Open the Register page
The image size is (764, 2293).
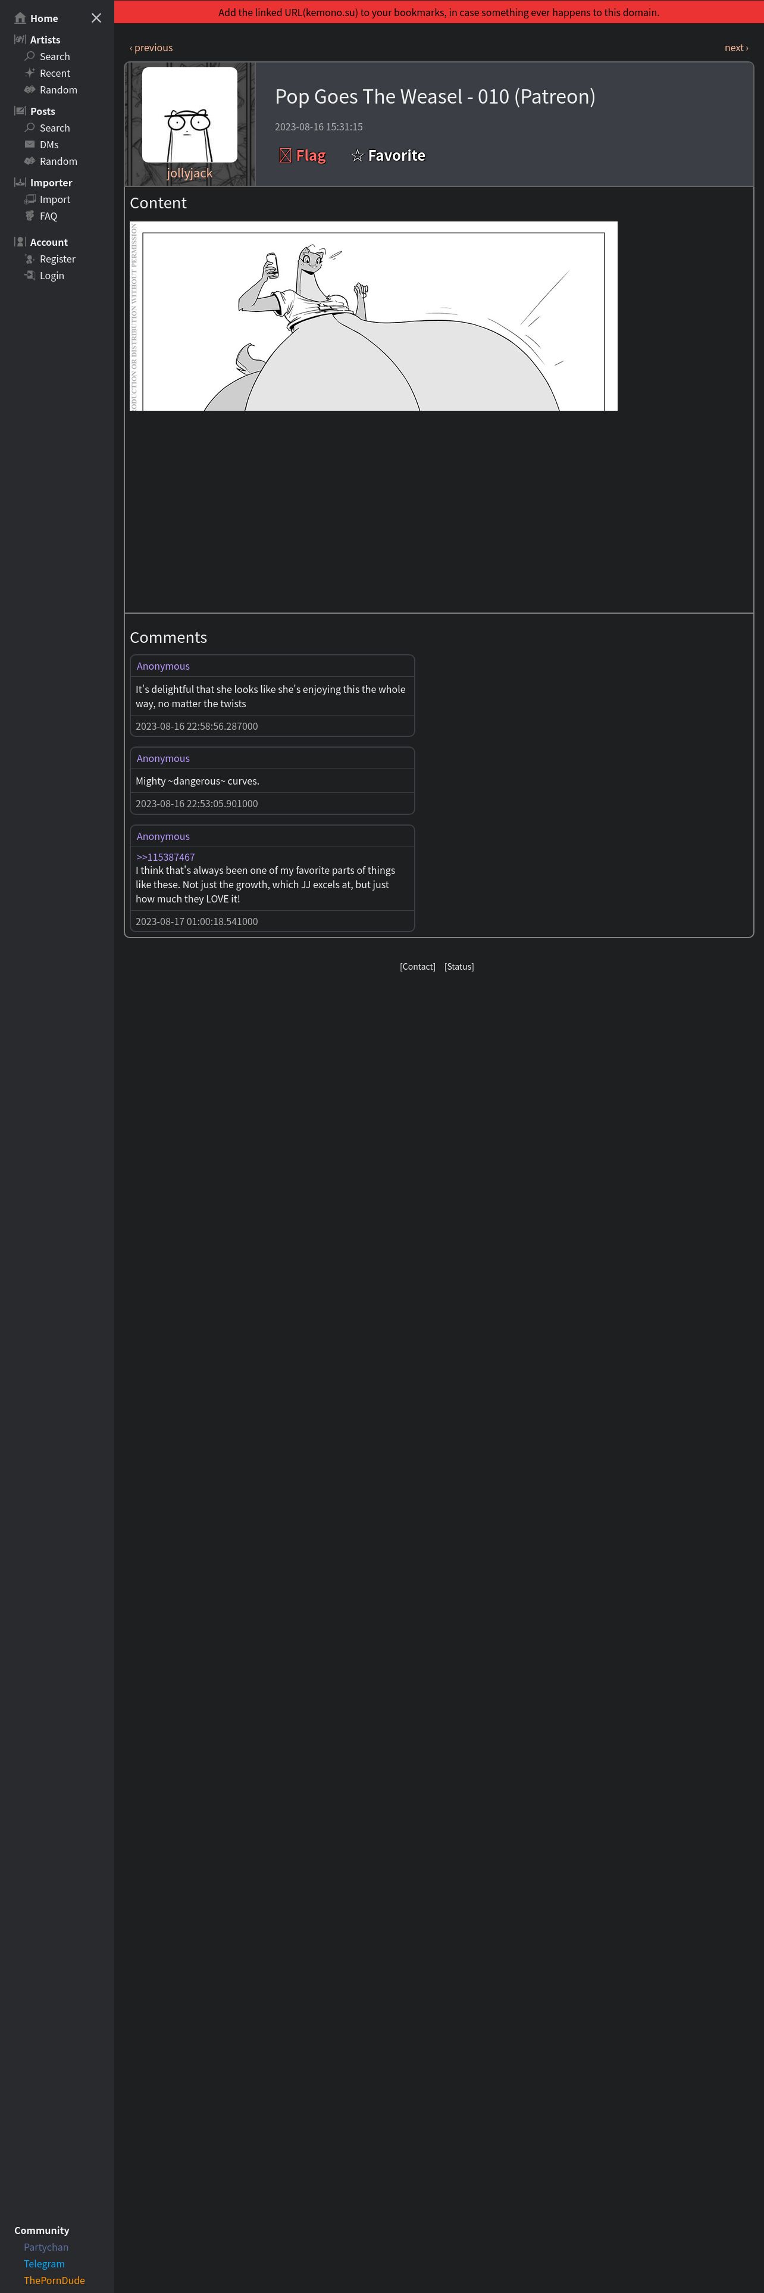[x=57, y=259]
